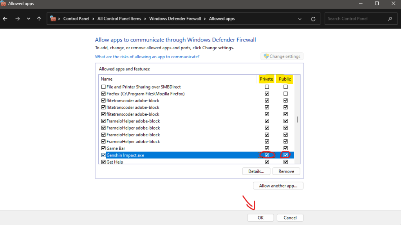Screen dimensions: 401x225
Task: Sort list by Name column
Action: pos(107,79)
